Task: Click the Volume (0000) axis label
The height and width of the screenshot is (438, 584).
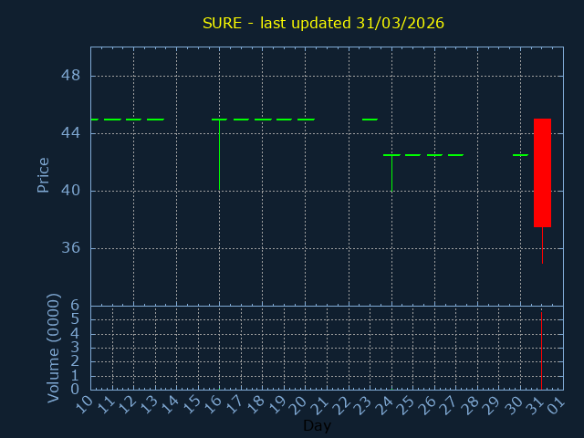Action: [54, 347]
